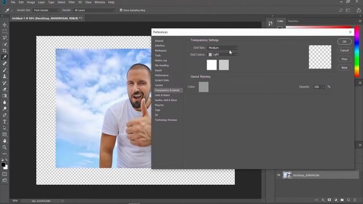Image resolution: width=363 pixels, height=204 pixels.
Task: Hide the StockSnap layer eye icon
Action: tap(278, 175)
